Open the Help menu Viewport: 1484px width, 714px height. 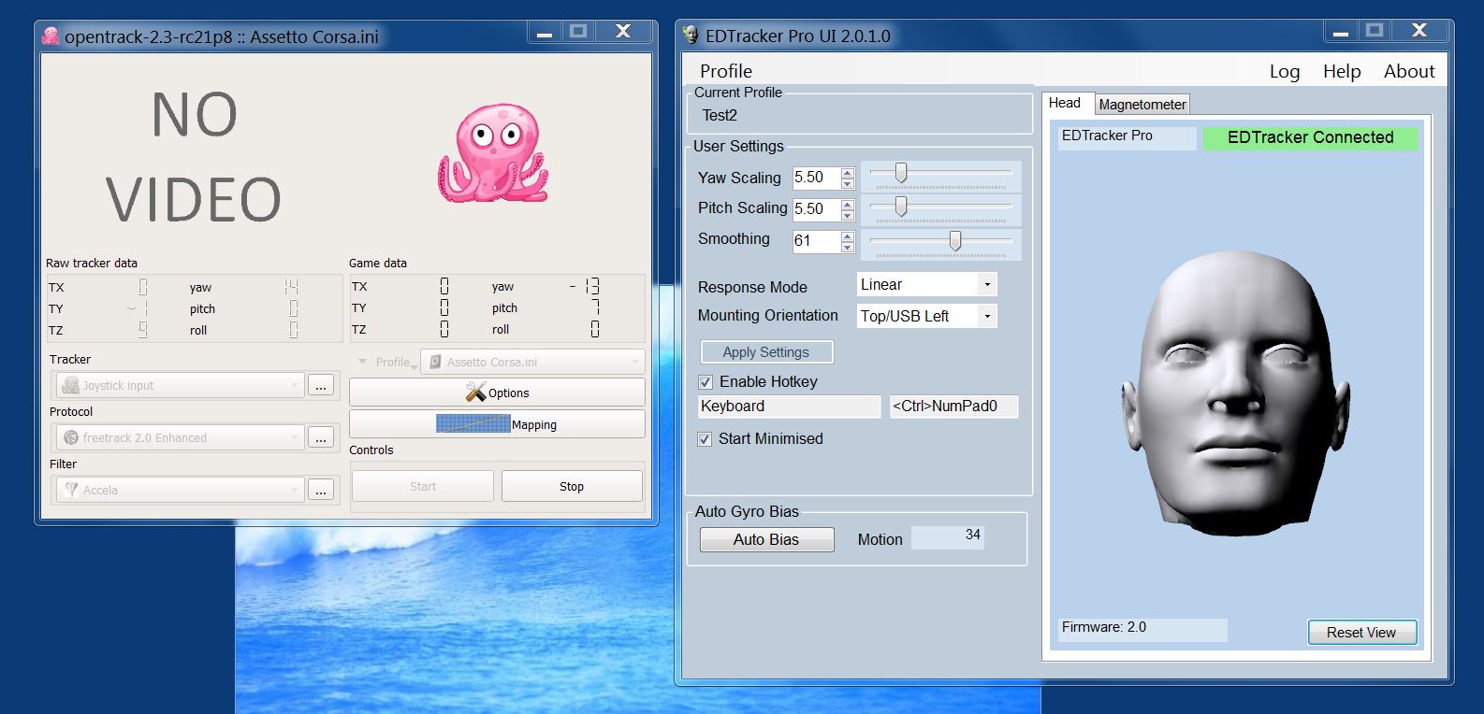tap(1342, 71)
